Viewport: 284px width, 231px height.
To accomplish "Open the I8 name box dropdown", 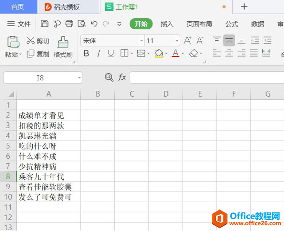I will (x=79, y=78).
